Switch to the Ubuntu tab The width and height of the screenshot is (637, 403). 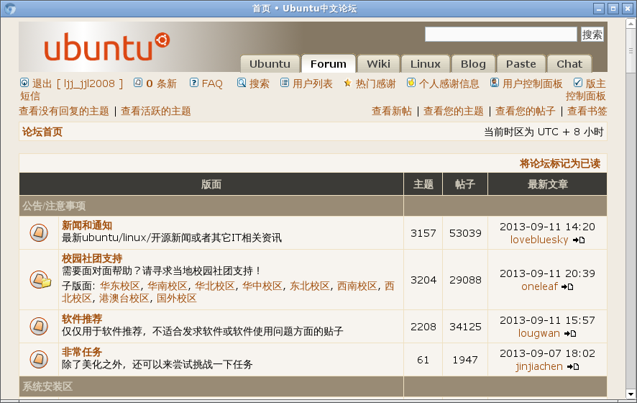coord(270,64)
